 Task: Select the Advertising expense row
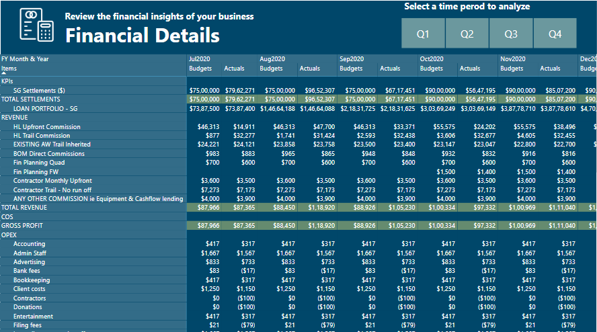(29, 262)
